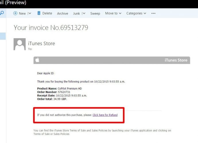Open the Move to menu

tap(113, 13)
